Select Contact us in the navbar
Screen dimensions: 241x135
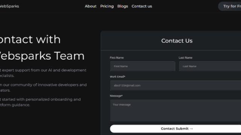coord(142,6)
